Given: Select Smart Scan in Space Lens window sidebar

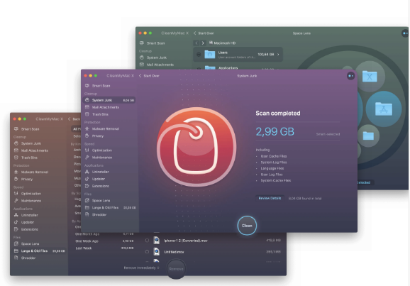Looking at the screenshot, I should pos(153,43).
